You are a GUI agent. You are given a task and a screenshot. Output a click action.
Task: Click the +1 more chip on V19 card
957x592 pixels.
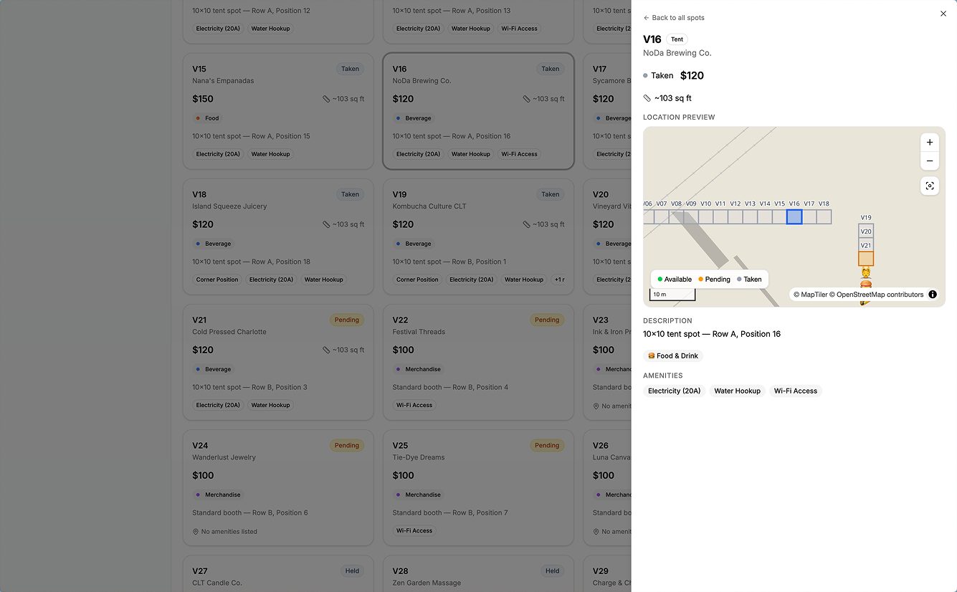tap(558, 280)
